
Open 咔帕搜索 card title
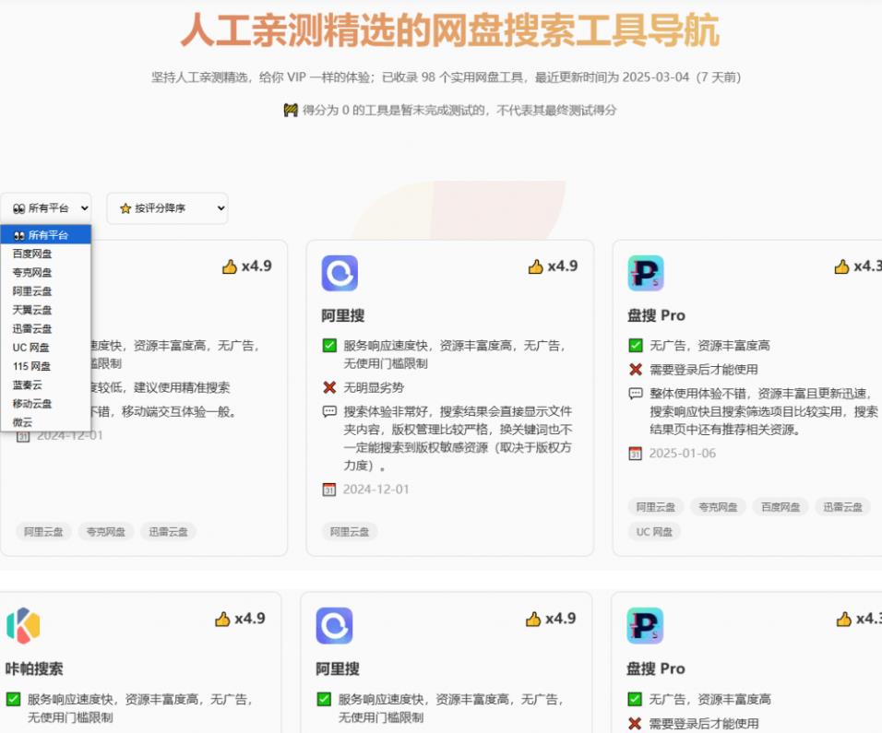(x=34, y=668)
